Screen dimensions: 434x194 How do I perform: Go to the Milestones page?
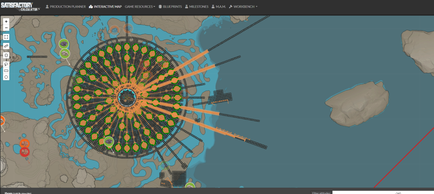[x=197, y=7]
